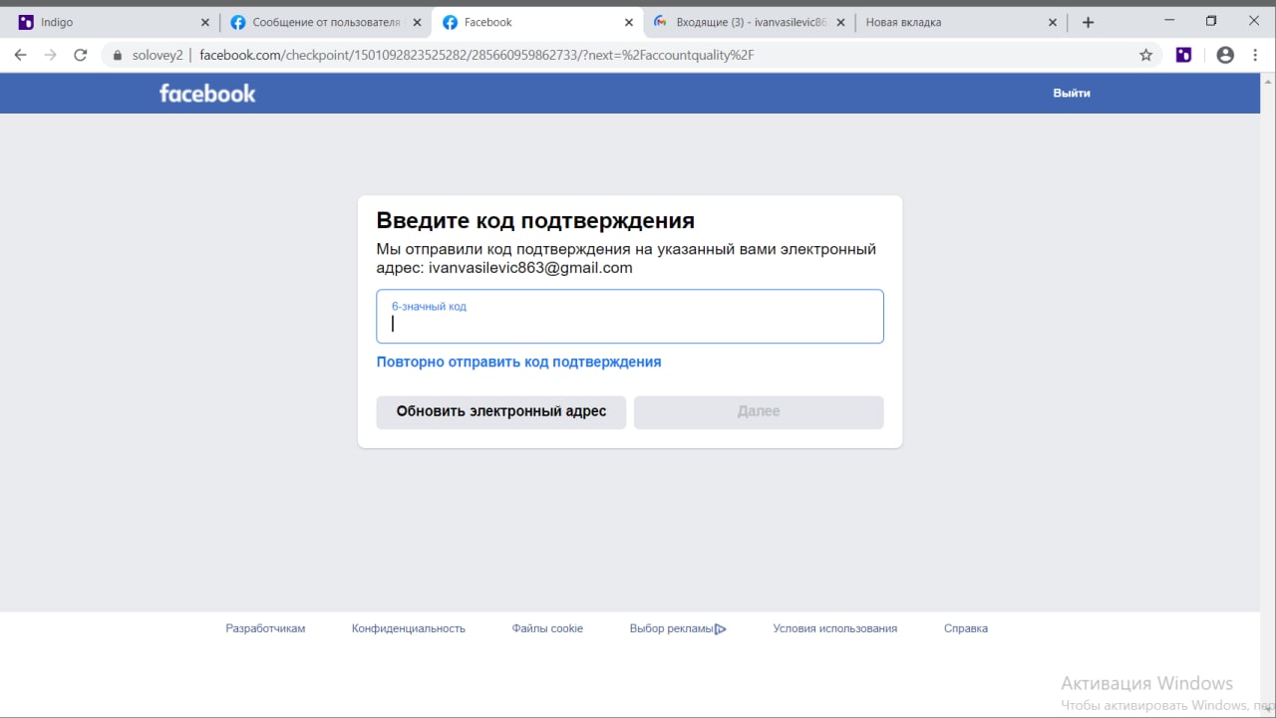
Task: Open a new tab with the plus button
Action: (x=1088, y=22)
